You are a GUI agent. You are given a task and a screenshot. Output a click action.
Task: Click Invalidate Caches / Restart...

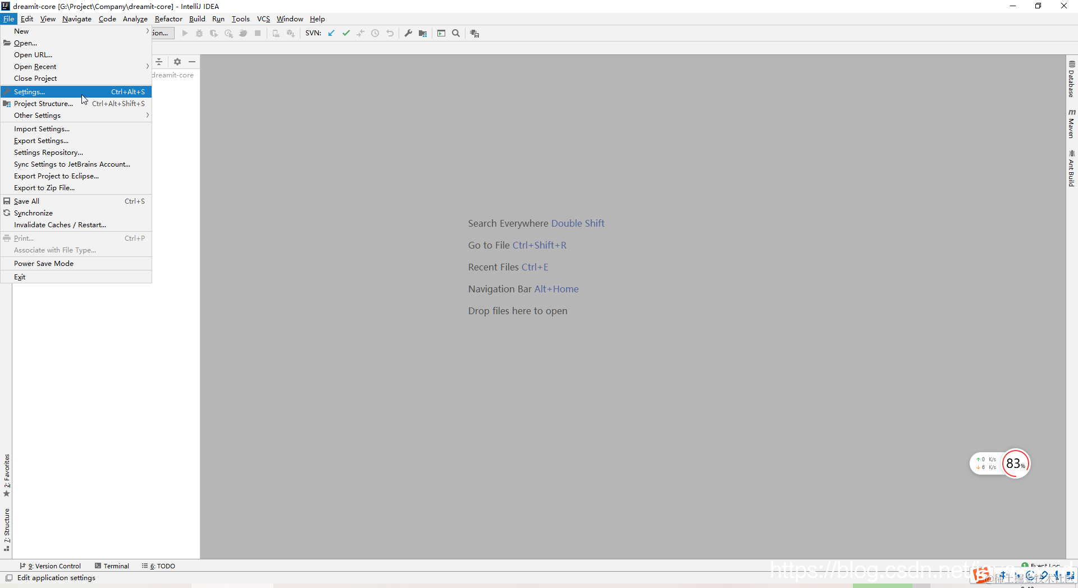point(76,225)
